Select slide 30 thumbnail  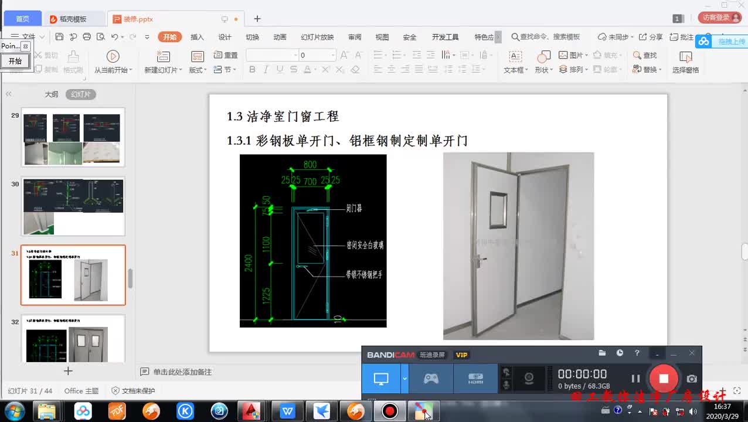73,206
